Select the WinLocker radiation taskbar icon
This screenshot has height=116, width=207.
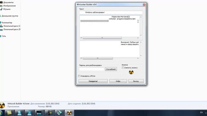point(69,113)
